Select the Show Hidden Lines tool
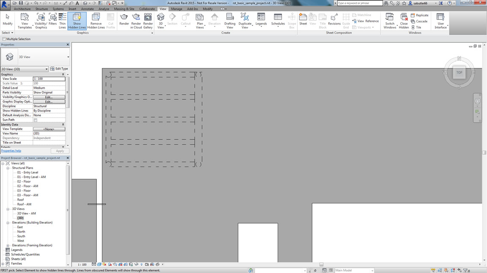The width and height of the screenshot is (487, 273). (x=77, y=21)
